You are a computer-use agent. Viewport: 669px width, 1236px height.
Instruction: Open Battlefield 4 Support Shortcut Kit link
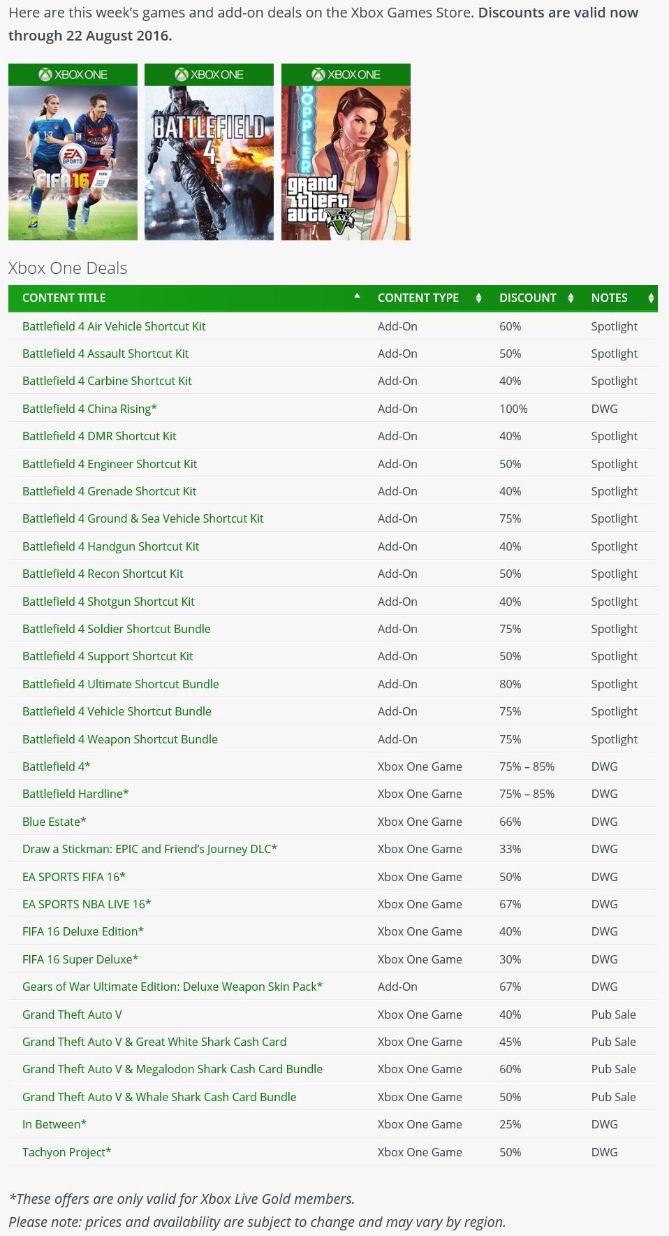(x=108, y=656)
